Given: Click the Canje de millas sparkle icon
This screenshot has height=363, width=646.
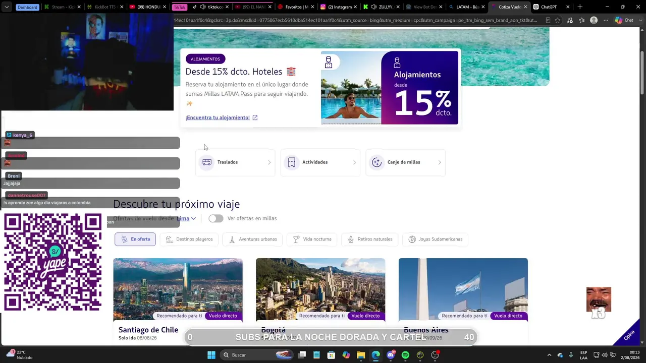Looking at the screenshot, I should [376, 162].
